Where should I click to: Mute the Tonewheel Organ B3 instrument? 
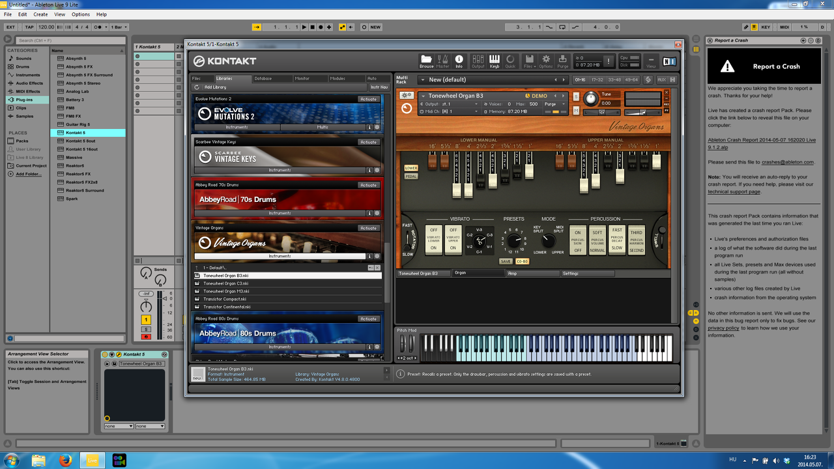[x=576, y=111]
